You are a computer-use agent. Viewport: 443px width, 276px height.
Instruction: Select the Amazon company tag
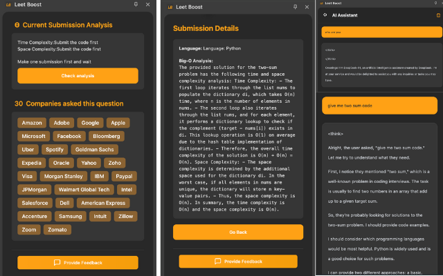point(32,123)
